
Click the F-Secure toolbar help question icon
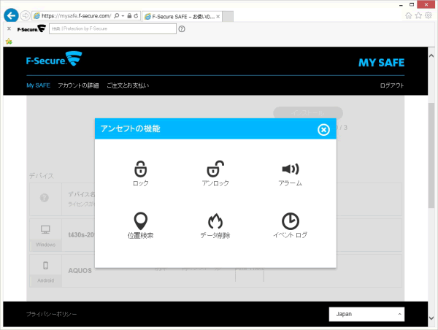pyautogui.click(x=182, y=28)
